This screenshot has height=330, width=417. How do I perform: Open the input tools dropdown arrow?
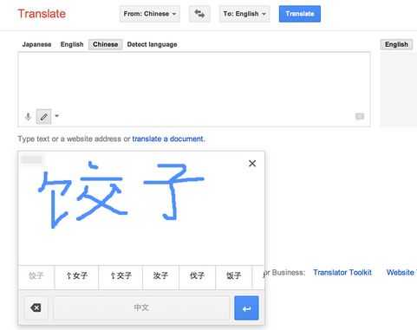tap(56, 116)
